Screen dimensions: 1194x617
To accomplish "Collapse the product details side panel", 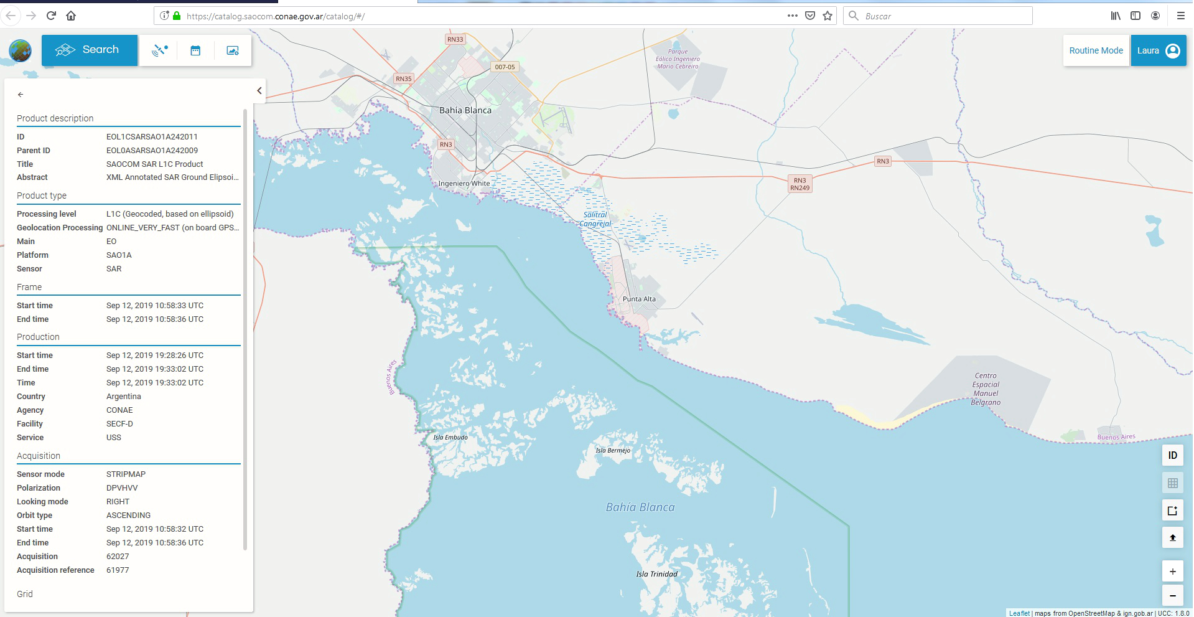I will click(x=259, y=91).
